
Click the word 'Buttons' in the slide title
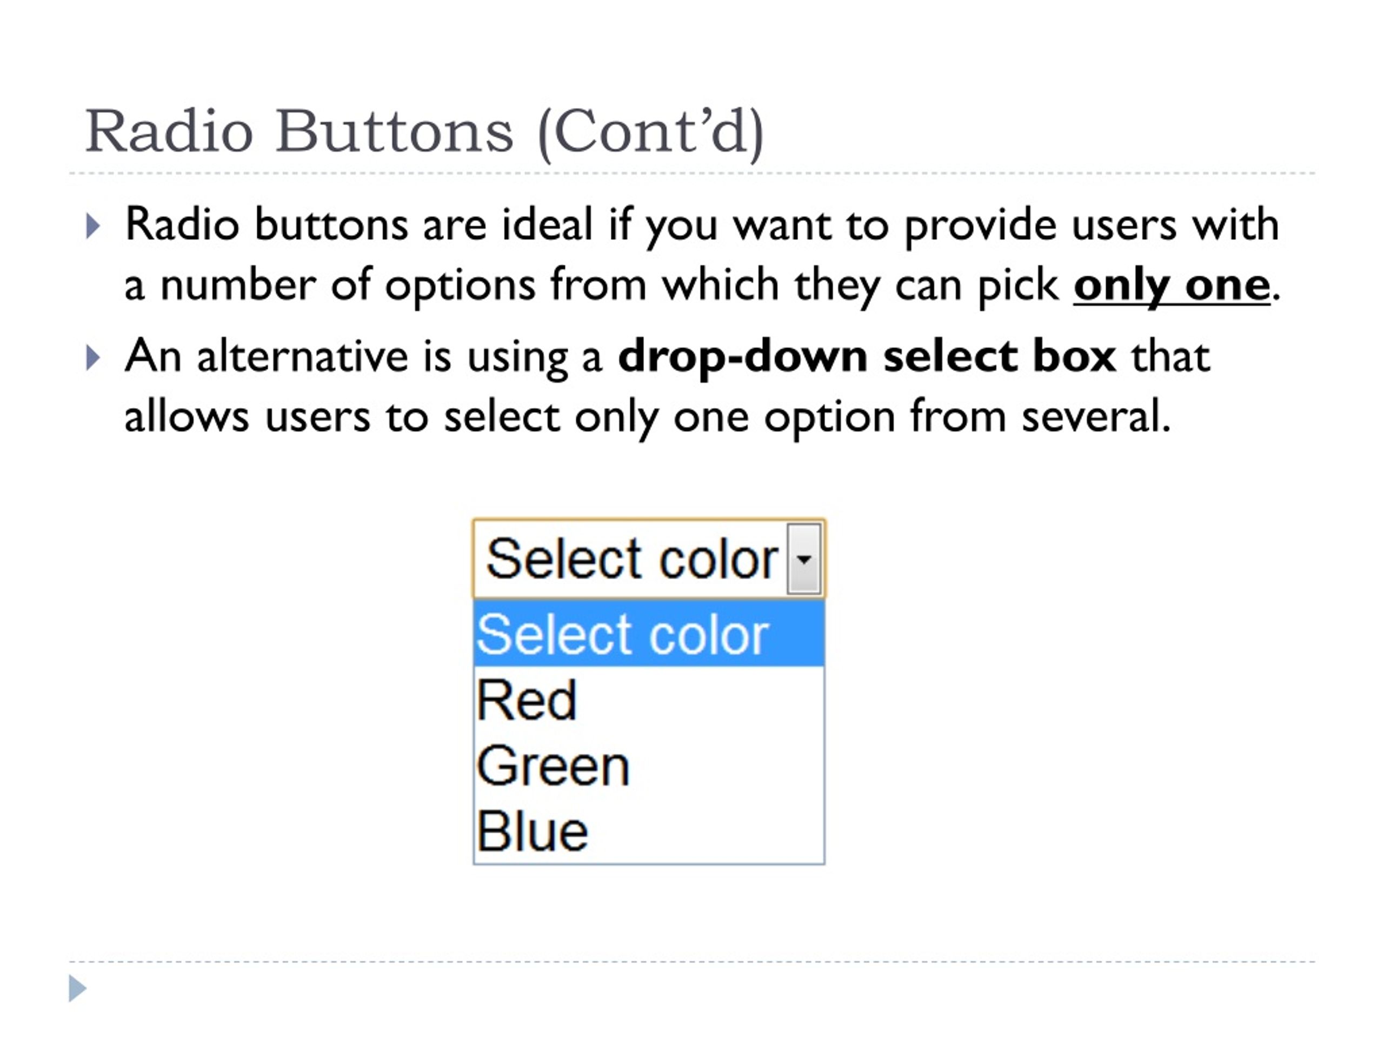(x=394, y=131)
